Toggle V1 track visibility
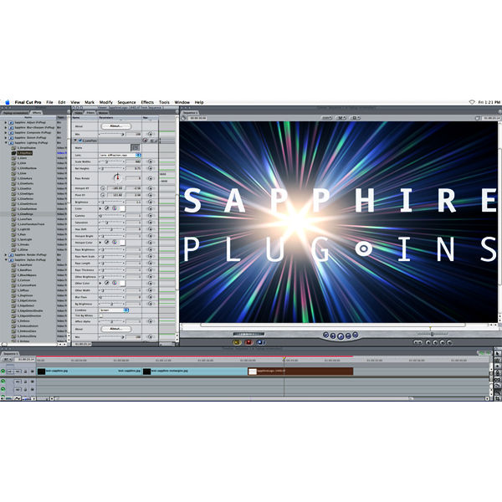Viewport: 502px width, 502px height. 3,371
